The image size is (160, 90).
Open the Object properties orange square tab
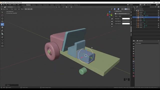coord(133,59)
